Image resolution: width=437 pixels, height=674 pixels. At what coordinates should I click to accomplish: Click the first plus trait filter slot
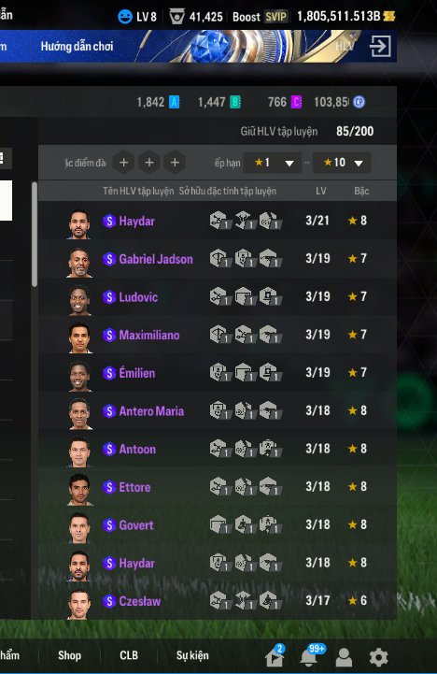pyautogui.click(x=123, y=163)
